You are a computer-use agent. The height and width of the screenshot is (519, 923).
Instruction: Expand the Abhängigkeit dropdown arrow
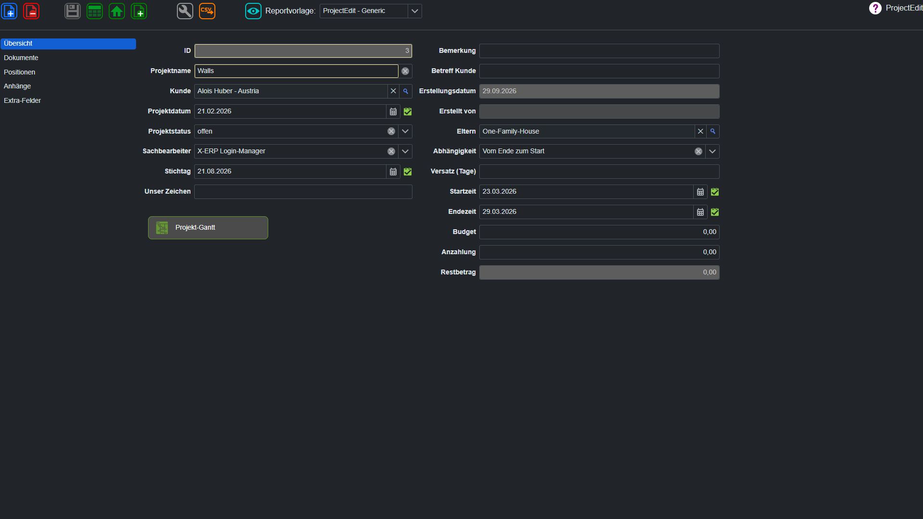point(712,151)
